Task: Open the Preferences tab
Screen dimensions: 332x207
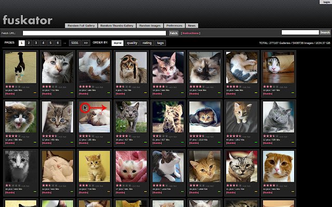Action: pos(174,25)
